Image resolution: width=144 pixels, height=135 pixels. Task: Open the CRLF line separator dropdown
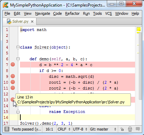[64, 129]
